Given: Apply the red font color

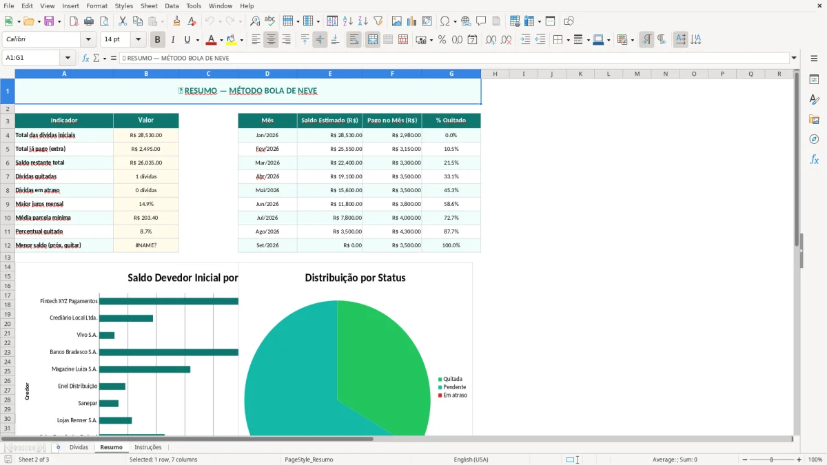Looking at the screenshot, I should coord(211,40).
